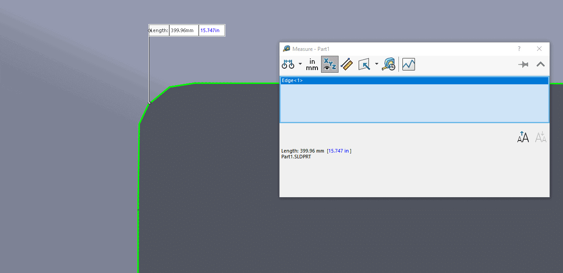Click the disabled decrease text size icon
The width and height of the screenshot is (563, 273).
pyautogui.click(x=540, y=136)
